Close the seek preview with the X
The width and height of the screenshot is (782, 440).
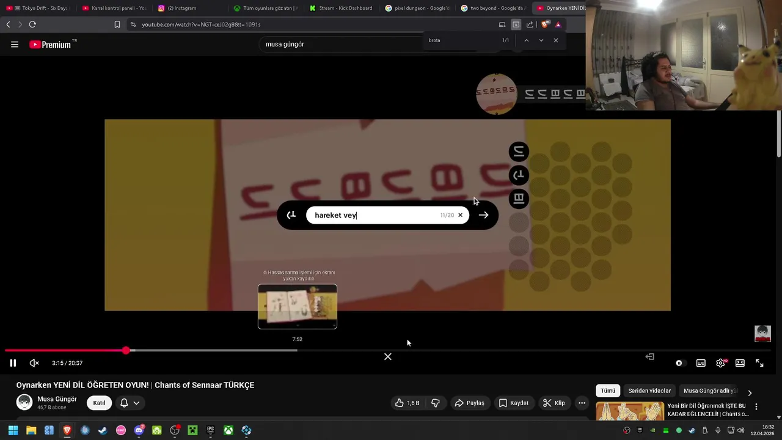coord(387,356)
